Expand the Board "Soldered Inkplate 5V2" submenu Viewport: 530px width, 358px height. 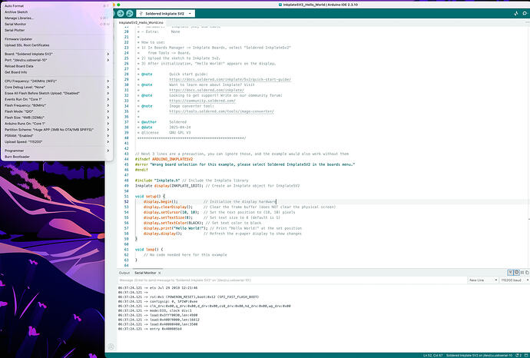[57, 54]
